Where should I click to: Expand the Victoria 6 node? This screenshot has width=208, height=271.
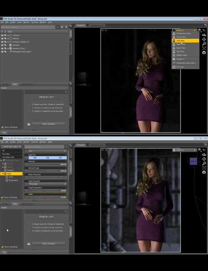click(x=8, y=35)
